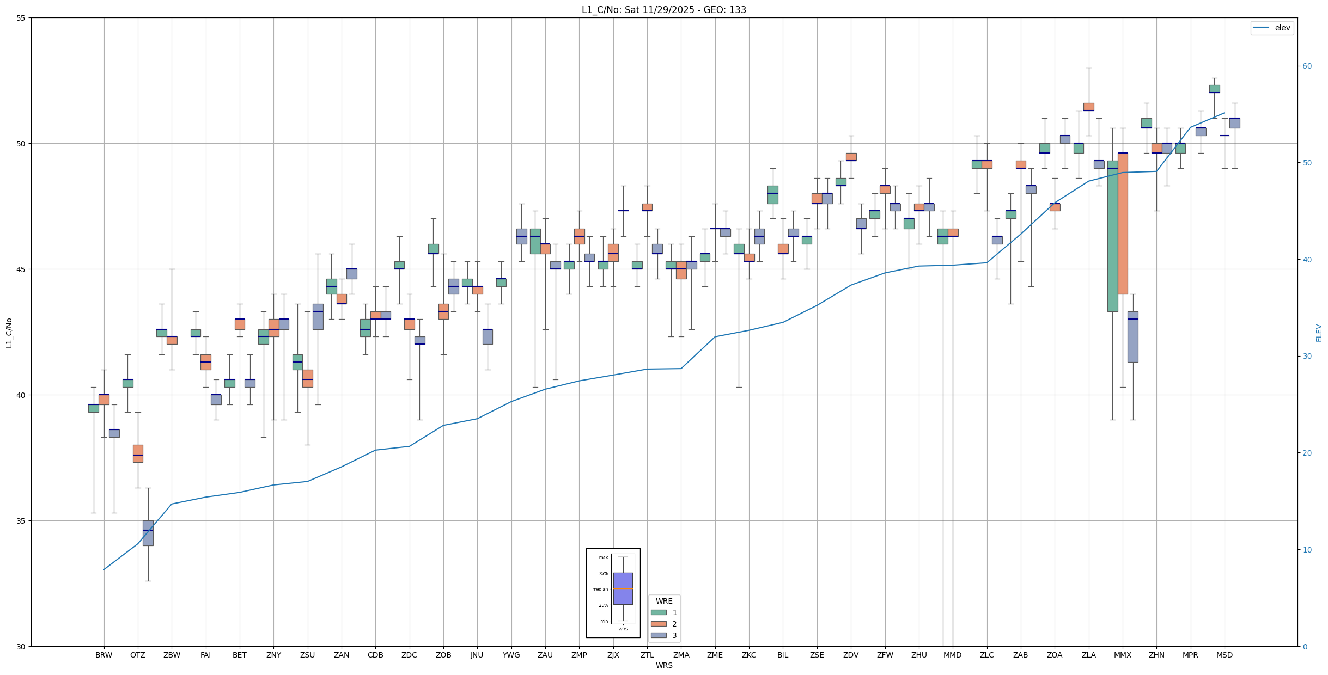1328x675 pixels.
Task: Click the tall green MMX box
Action: tap(1112, 236)
